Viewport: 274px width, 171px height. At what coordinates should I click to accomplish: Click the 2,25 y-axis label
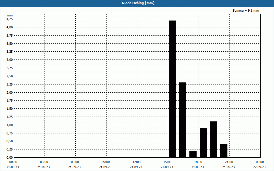10,84
